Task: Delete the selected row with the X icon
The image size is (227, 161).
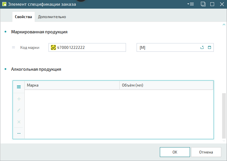Action: click(19, 122)
